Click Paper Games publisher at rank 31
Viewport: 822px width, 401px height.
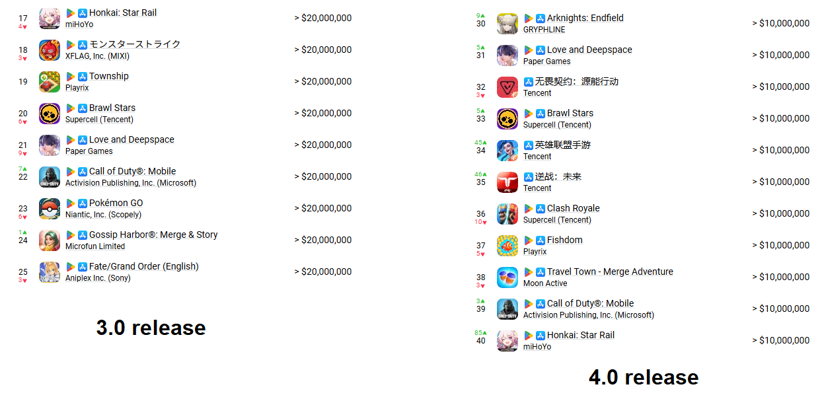click(547, 61)
